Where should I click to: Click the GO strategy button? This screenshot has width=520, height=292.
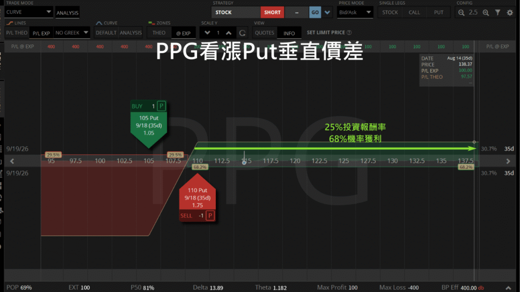click(315, 12)
